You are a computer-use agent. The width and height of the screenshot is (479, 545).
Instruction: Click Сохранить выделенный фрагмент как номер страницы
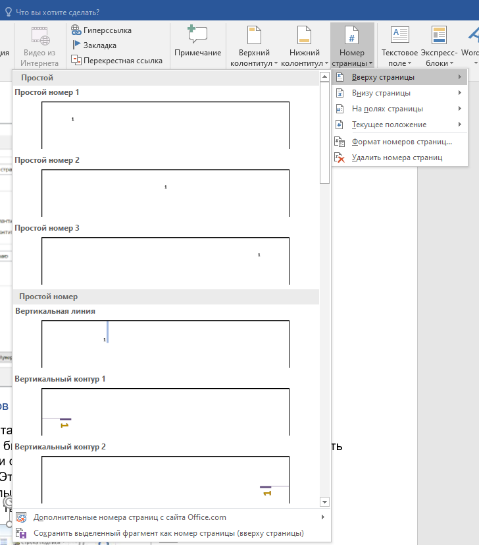tap(172, 533)
